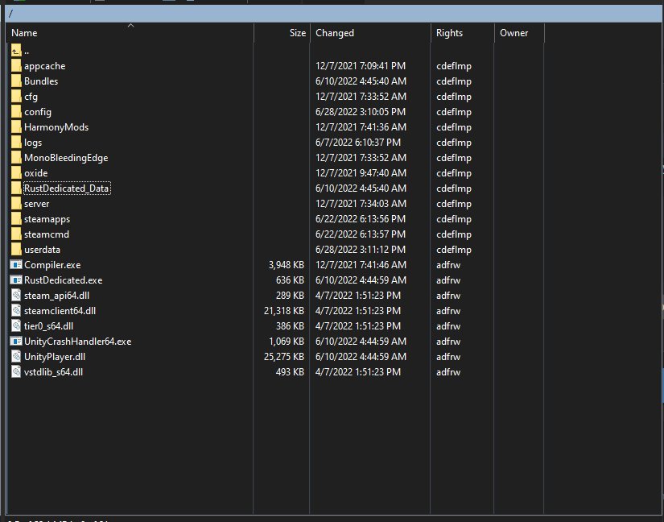The height and width of the screenshot is (522, 664).
Task: Select the server folder icon
Action: pos(16,204)
